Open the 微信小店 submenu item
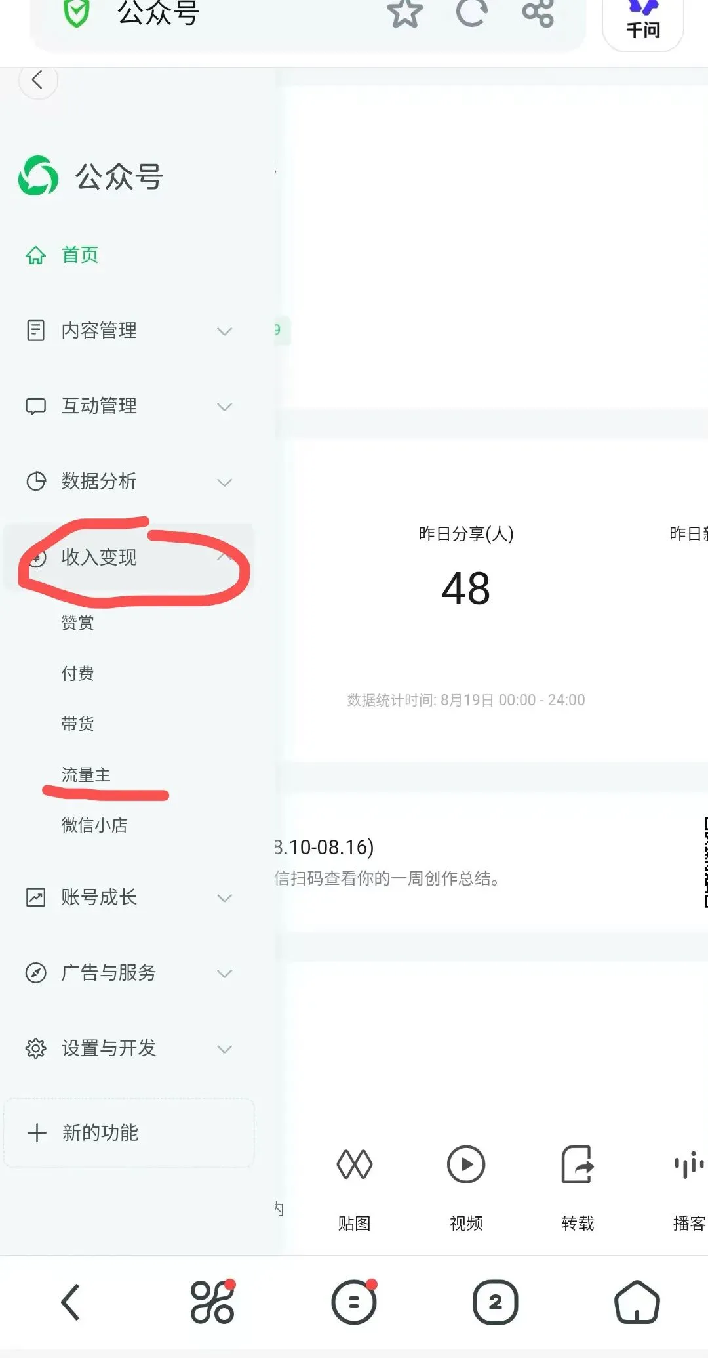The width and height of the screenshot is (708, 1358). coord(94,825)
